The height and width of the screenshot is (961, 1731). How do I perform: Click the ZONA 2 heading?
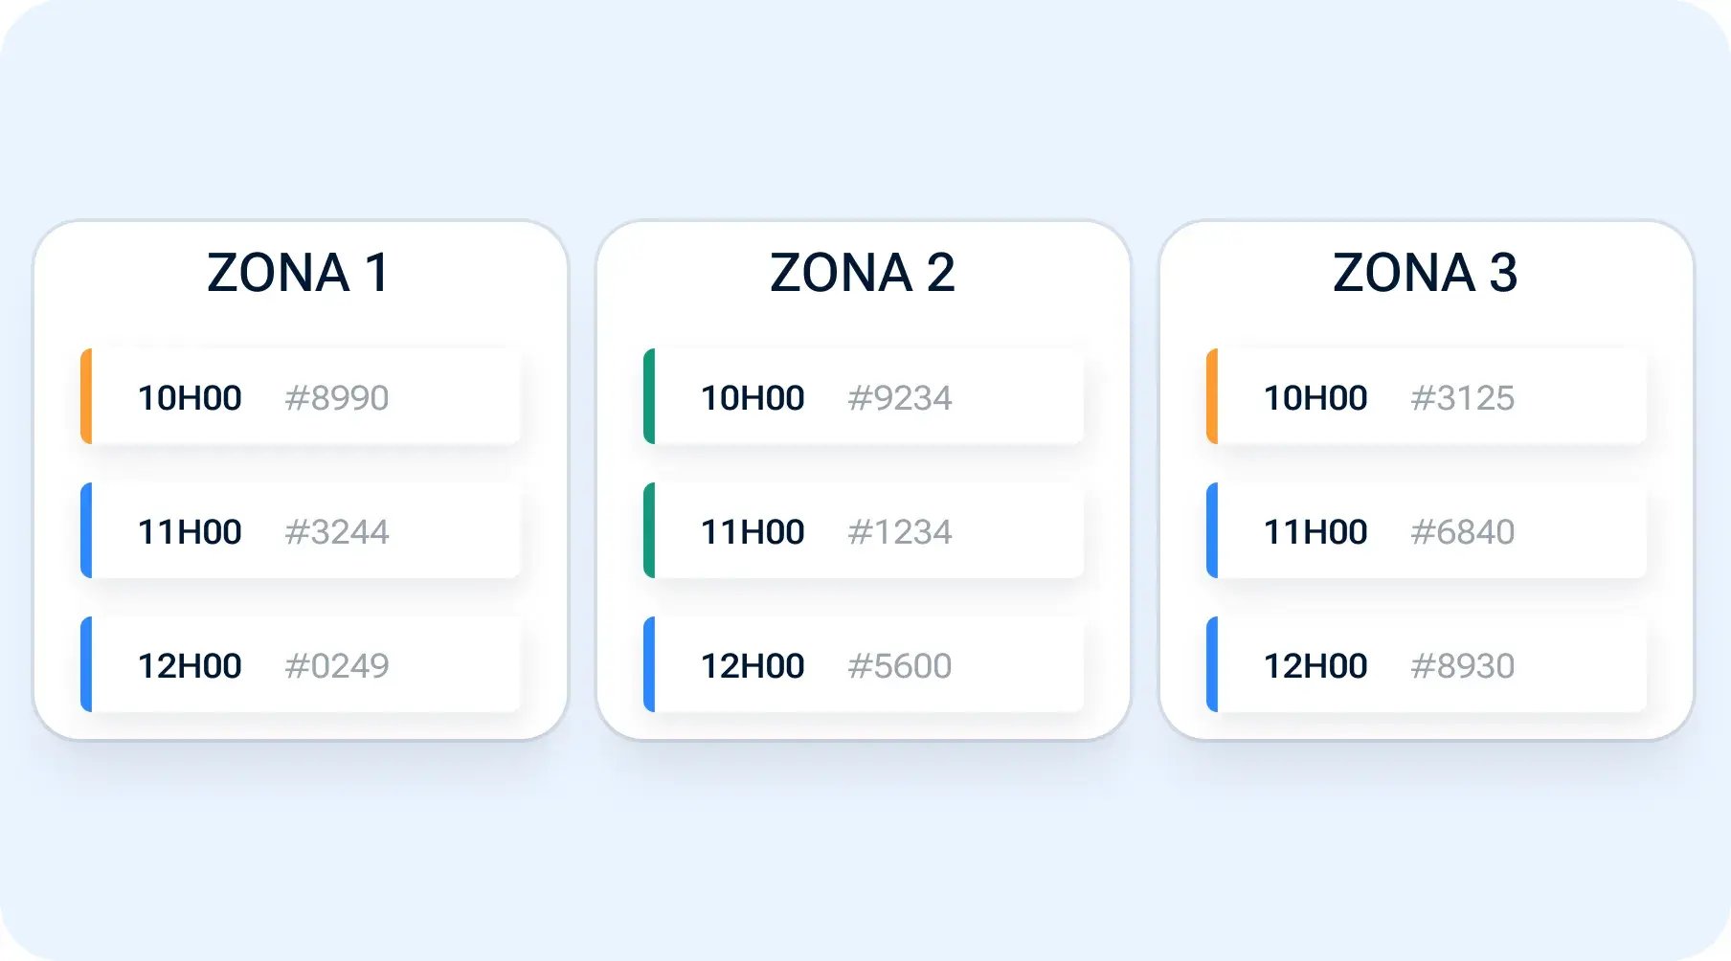click(x=863, y=273)
